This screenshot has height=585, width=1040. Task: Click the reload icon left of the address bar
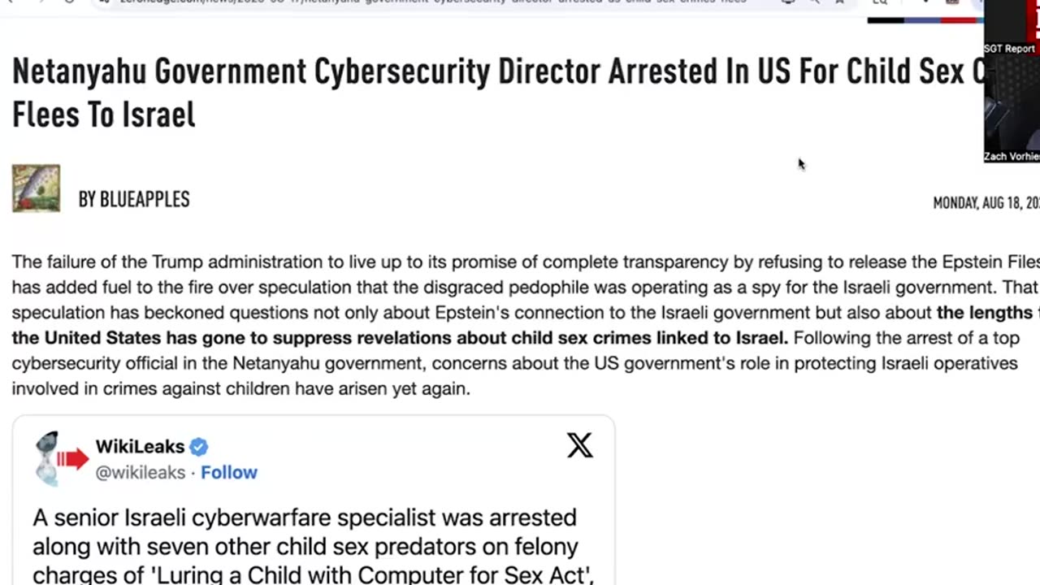(69, 2)
